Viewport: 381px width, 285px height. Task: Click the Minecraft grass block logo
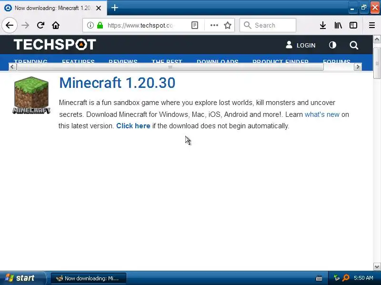pos(31,95)
